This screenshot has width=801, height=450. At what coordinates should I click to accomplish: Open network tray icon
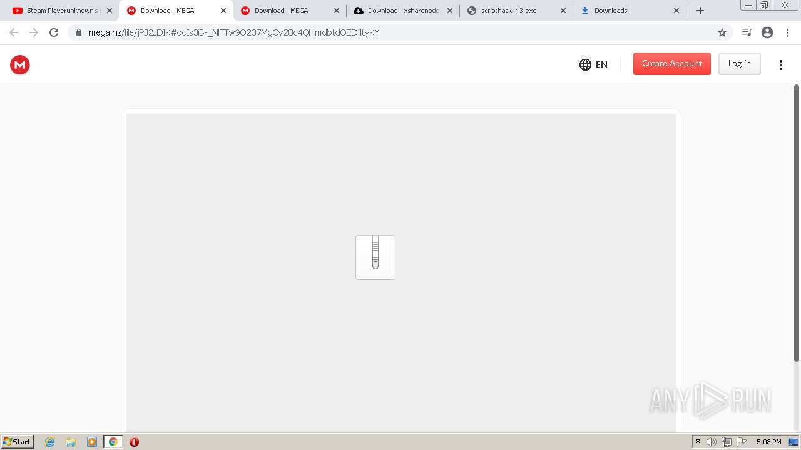click(x=727, y=442)
